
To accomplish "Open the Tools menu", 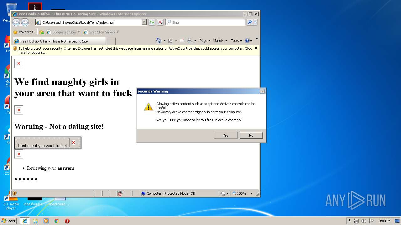I will click(236, 41).
